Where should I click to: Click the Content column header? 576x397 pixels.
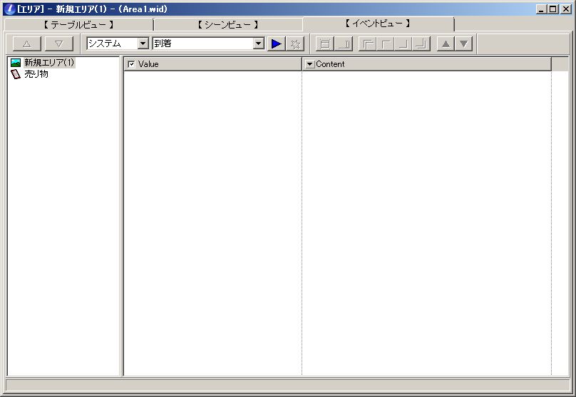[426, 64]
